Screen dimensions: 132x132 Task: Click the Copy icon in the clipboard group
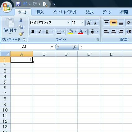tap(21, 27)
